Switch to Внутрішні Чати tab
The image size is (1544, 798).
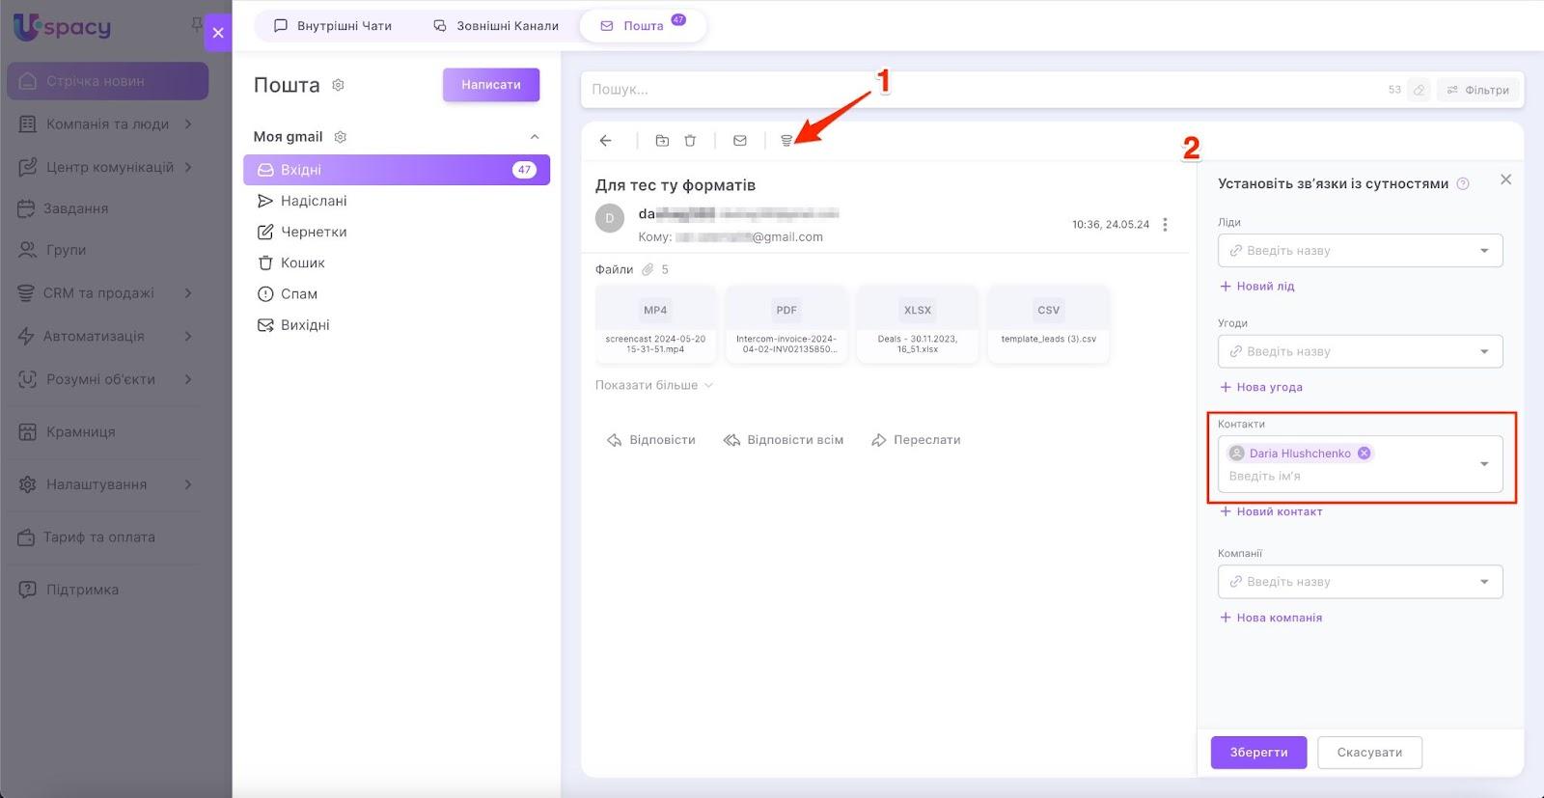[333, 26]
